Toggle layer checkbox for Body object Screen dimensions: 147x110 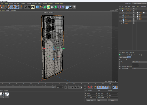(x=134, y=13)
